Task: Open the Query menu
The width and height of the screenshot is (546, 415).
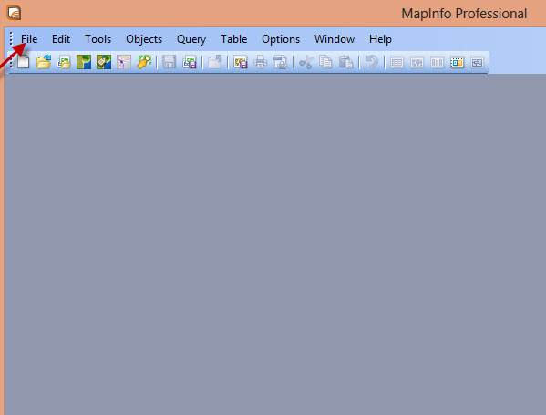Action: tap(191, 39)
